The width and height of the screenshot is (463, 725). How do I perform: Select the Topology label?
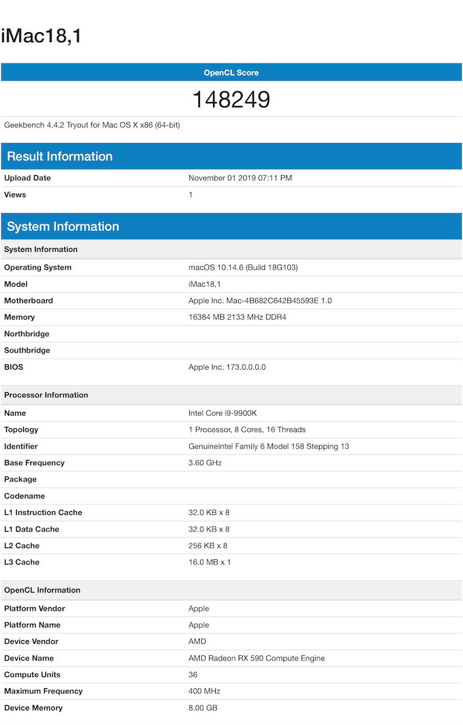21,430
